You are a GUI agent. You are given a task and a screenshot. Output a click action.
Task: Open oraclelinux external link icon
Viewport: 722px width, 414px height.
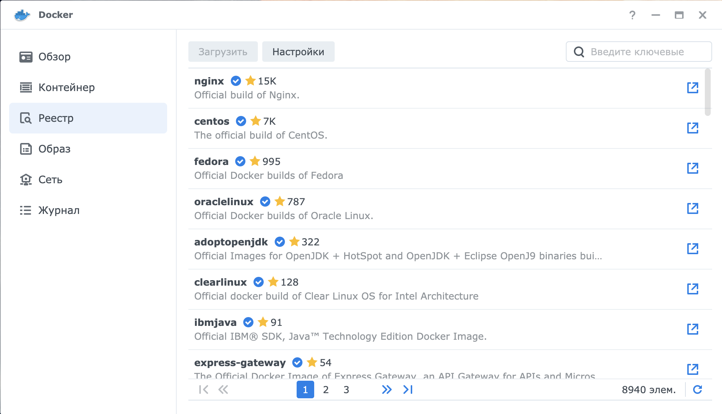click(692, 208)
